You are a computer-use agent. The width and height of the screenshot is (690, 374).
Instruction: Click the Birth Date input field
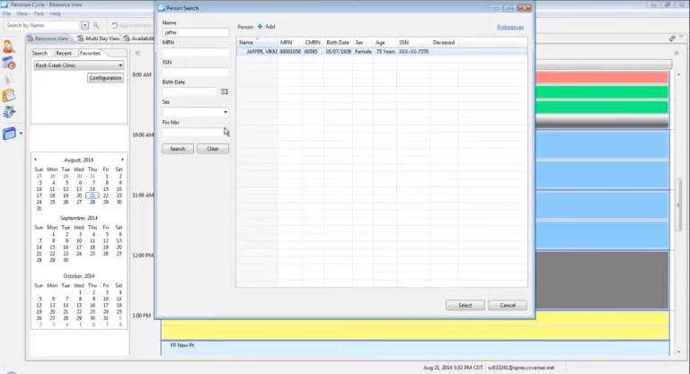[190, 91]
